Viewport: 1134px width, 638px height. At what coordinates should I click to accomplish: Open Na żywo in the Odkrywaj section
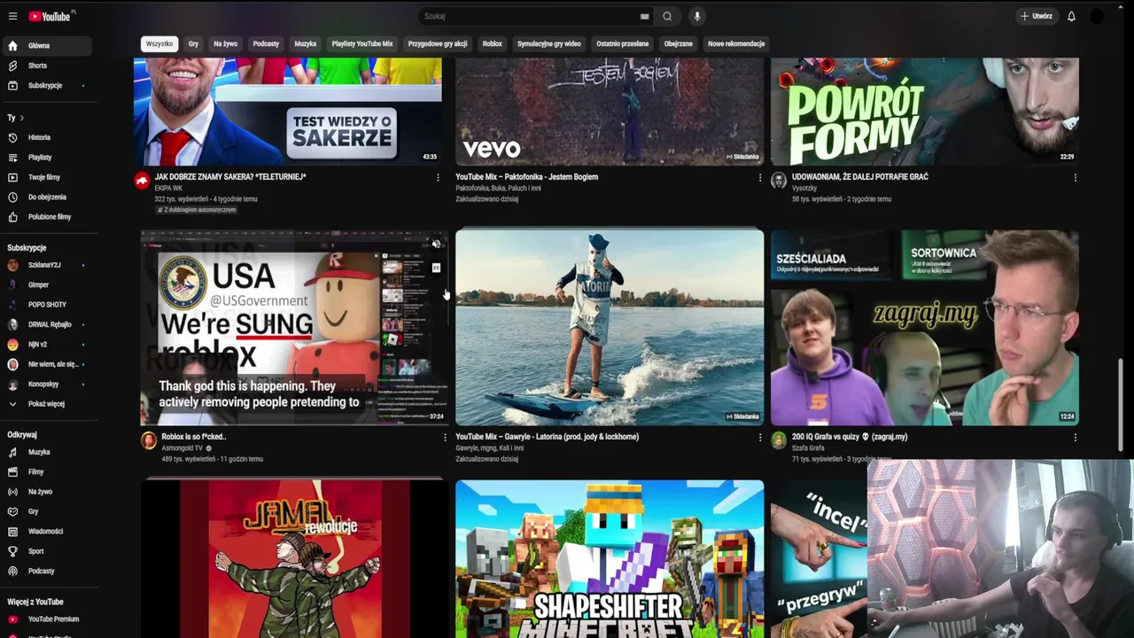point(46,492)
